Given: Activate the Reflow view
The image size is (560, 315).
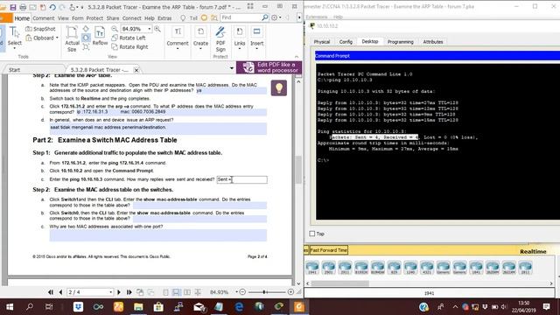Looking at the screenshot, I should coord(100,37).
